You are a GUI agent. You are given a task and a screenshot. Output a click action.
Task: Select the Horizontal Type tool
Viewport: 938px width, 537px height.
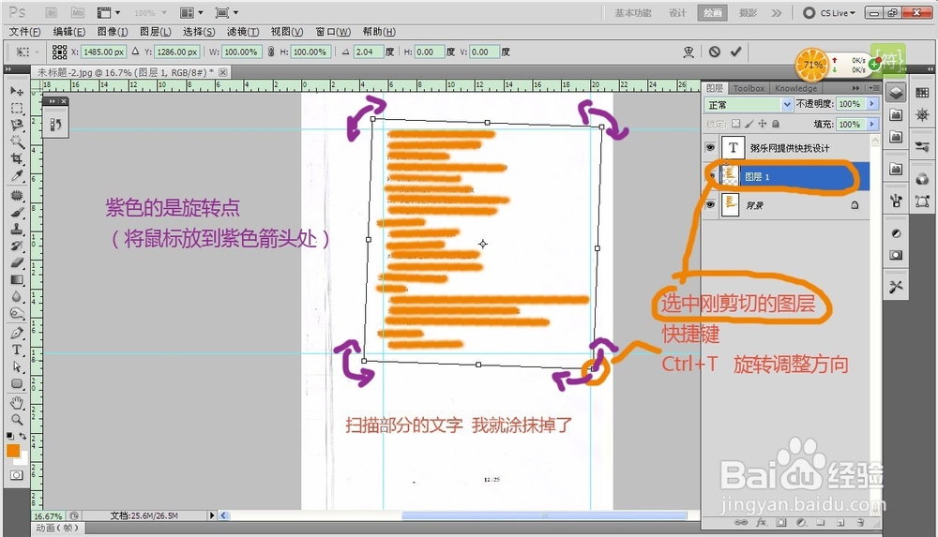pos(17,350)
